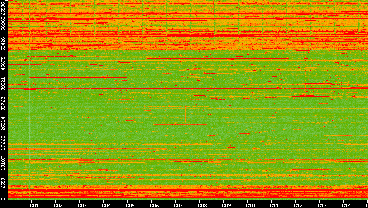
Task: Pick the 14:10 label on the time axis
Action: click(248, 205)
